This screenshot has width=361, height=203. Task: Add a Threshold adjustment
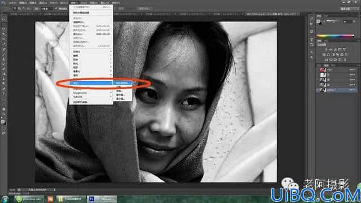pos(335,60)
